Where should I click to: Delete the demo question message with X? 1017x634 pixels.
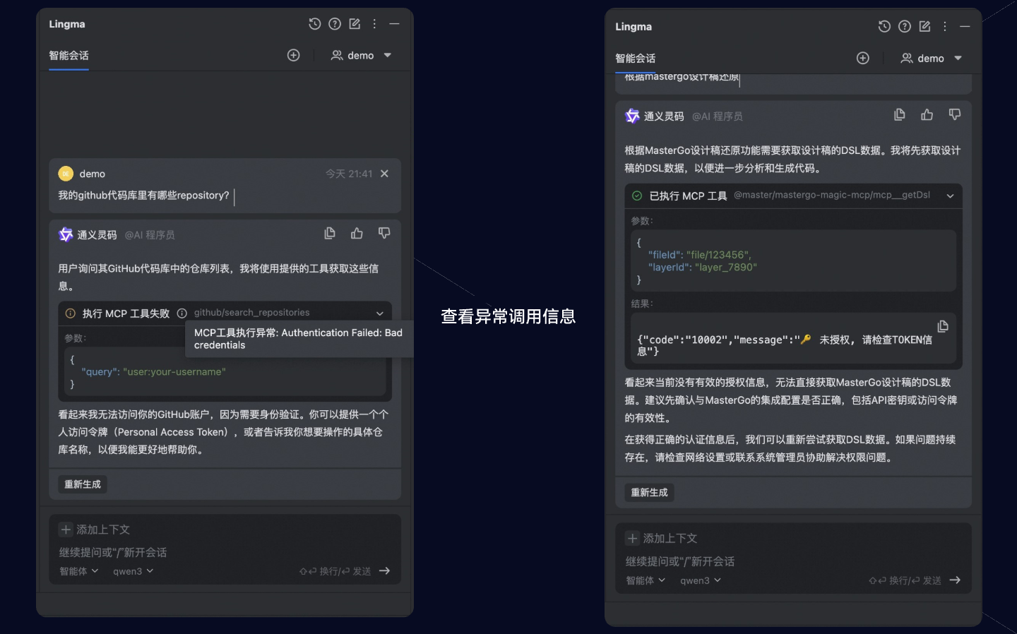[x=384, y=174]
